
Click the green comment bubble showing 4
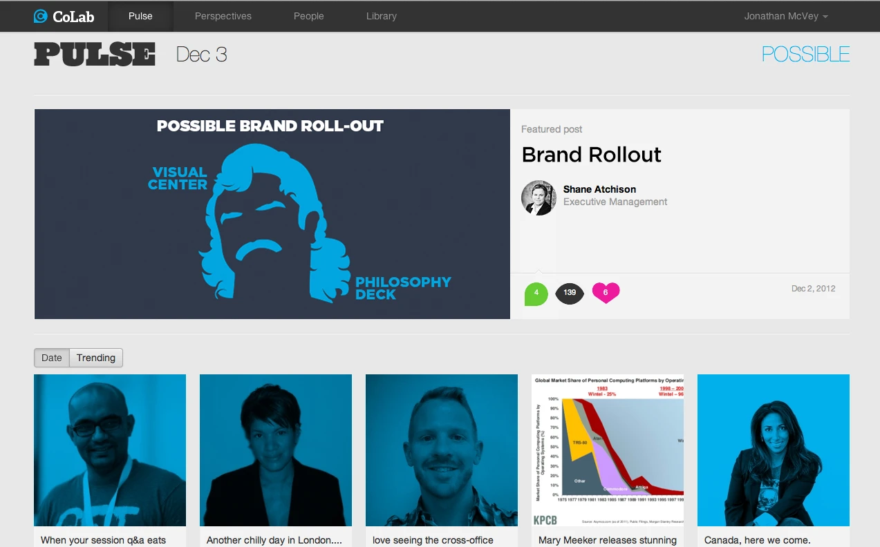[536, 293]
